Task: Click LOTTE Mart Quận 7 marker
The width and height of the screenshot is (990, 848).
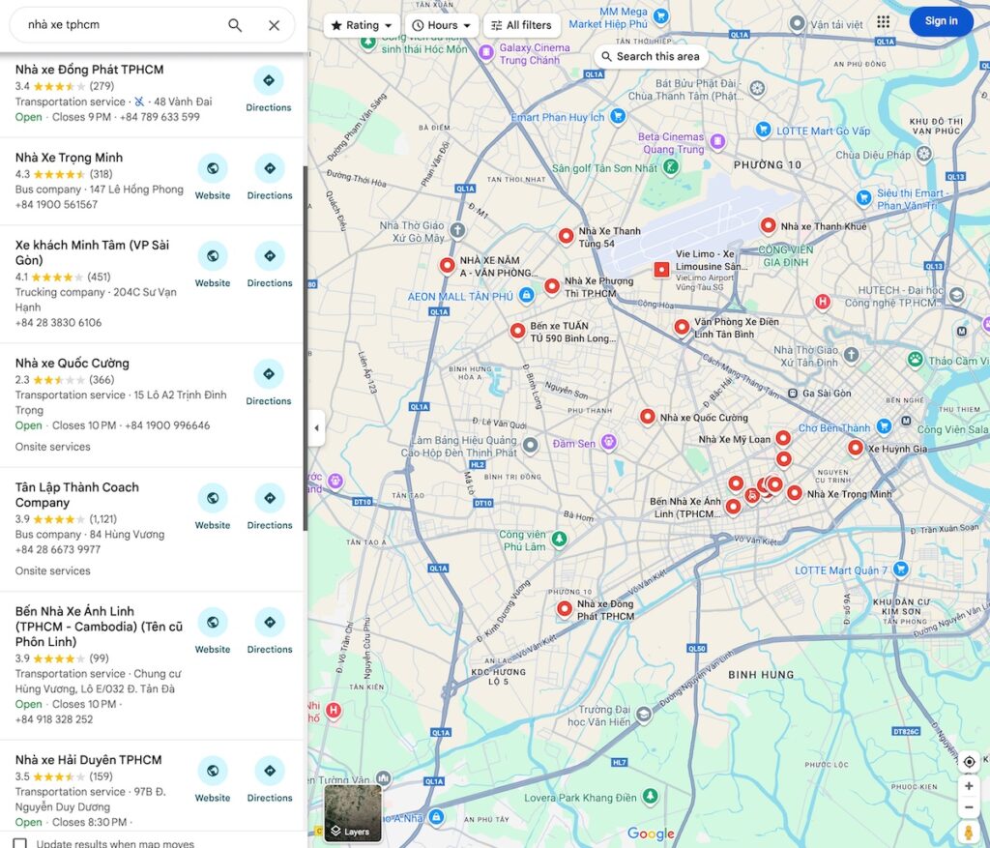Action: tap(900, 569)
